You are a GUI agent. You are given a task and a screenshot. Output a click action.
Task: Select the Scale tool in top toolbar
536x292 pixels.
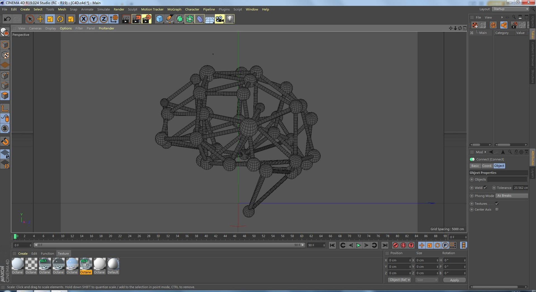tap(50, 19)
